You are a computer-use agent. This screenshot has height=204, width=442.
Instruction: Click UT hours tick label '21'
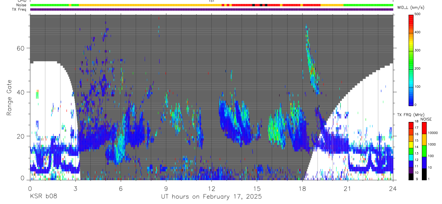348,189
